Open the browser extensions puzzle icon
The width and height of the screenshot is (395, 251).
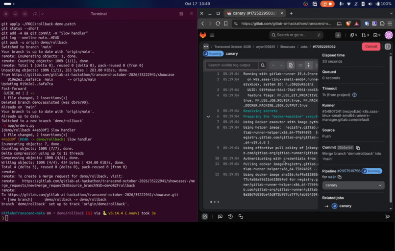coord(382,23)
